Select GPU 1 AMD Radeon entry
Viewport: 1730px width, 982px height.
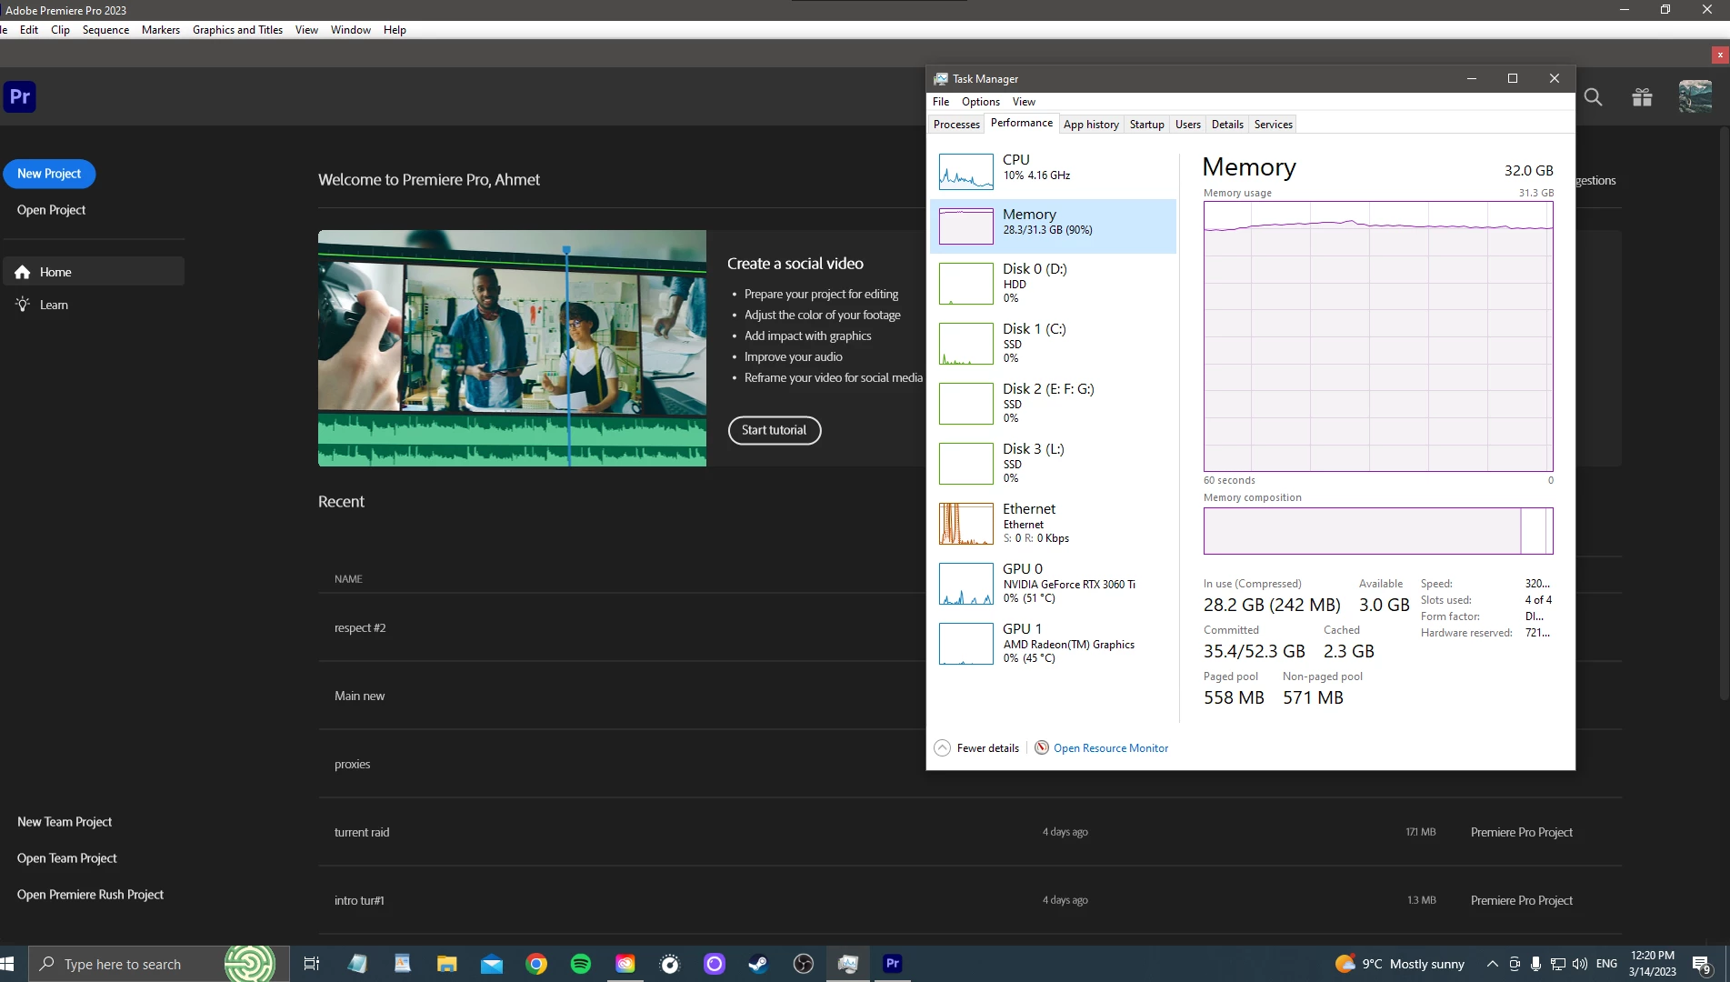1053,643
